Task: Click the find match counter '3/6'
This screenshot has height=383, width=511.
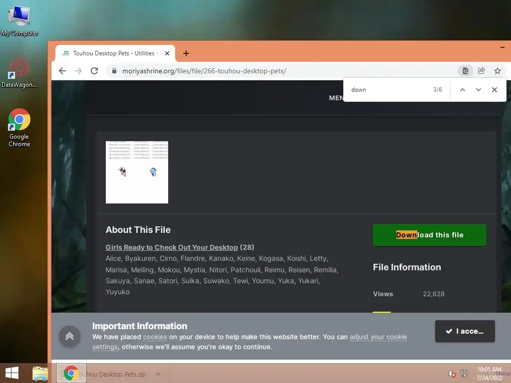Action: pos(437,90)
